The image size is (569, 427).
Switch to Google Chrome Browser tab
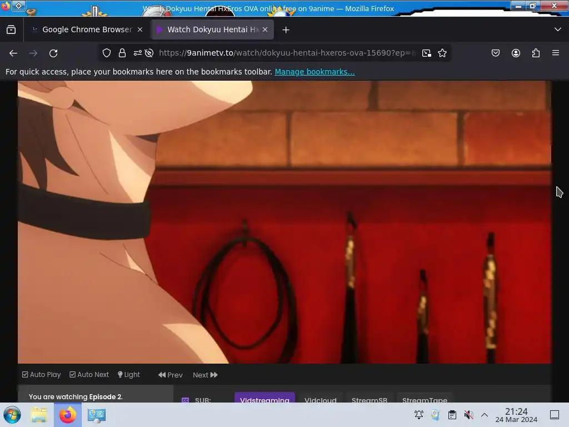[x=86, y=30]
